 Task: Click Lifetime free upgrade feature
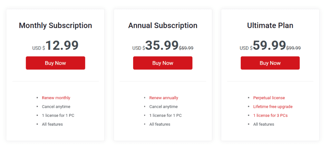point(273,106)
